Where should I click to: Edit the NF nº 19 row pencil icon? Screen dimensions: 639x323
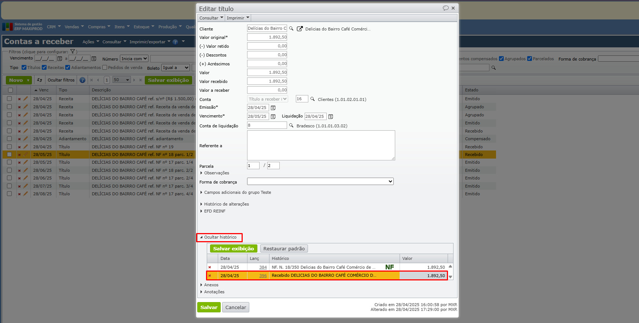point(25,147)
